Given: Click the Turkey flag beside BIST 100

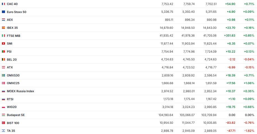Looking at the screenshot, I should tap(3, 123).
